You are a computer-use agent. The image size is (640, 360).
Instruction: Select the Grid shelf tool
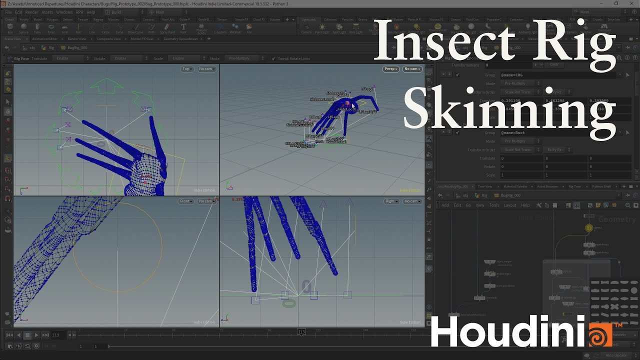point(64,28)
